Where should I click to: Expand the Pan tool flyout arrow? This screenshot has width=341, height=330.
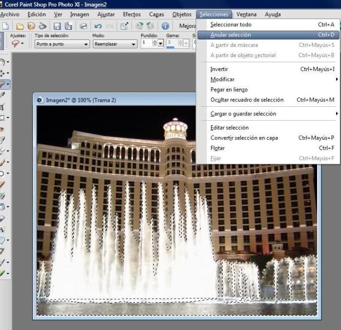[x=8, y=62]
